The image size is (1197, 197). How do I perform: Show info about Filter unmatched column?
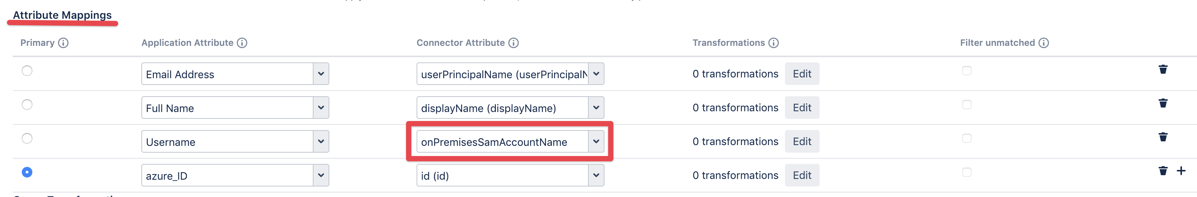[1044, 43]
